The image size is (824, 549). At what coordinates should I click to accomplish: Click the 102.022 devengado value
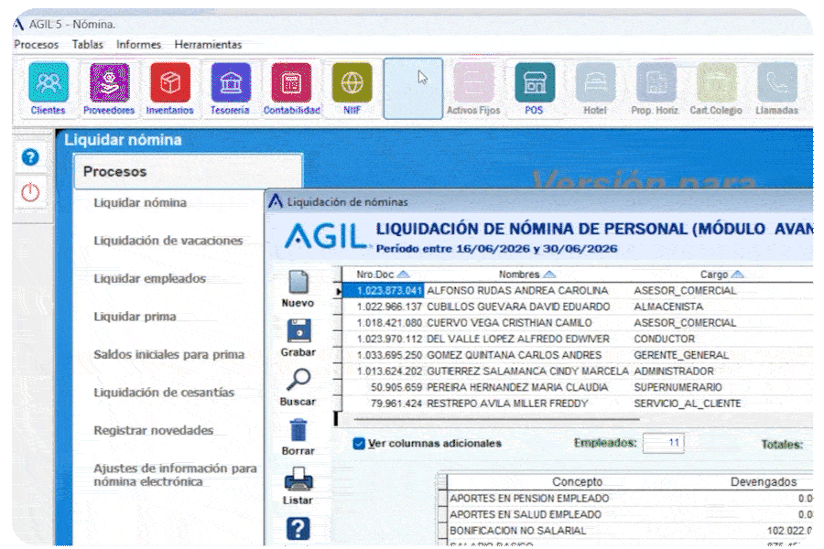coord(789,531)
